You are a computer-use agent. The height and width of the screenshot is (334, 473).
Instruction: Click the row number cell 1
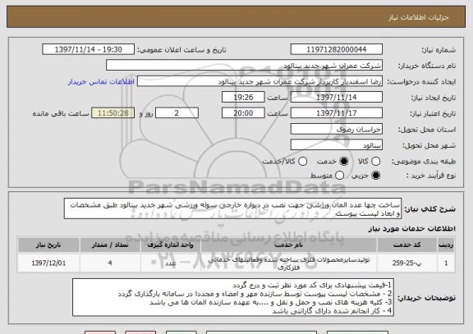pos(446,263)
